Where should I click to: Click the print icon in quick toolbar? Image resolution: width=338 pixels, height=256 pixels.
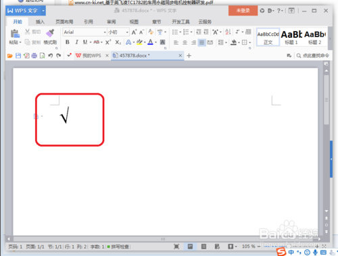pos(34,55)
